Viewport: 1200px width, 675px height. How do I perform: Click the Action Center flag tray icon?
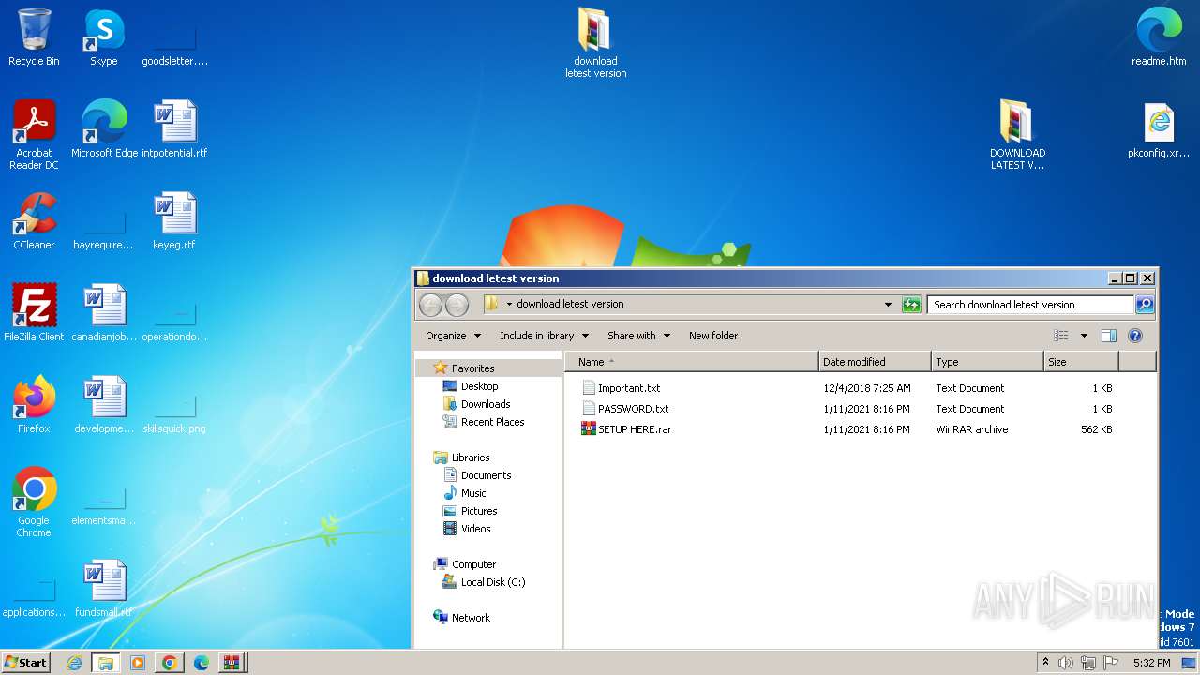pos(1111,663)
